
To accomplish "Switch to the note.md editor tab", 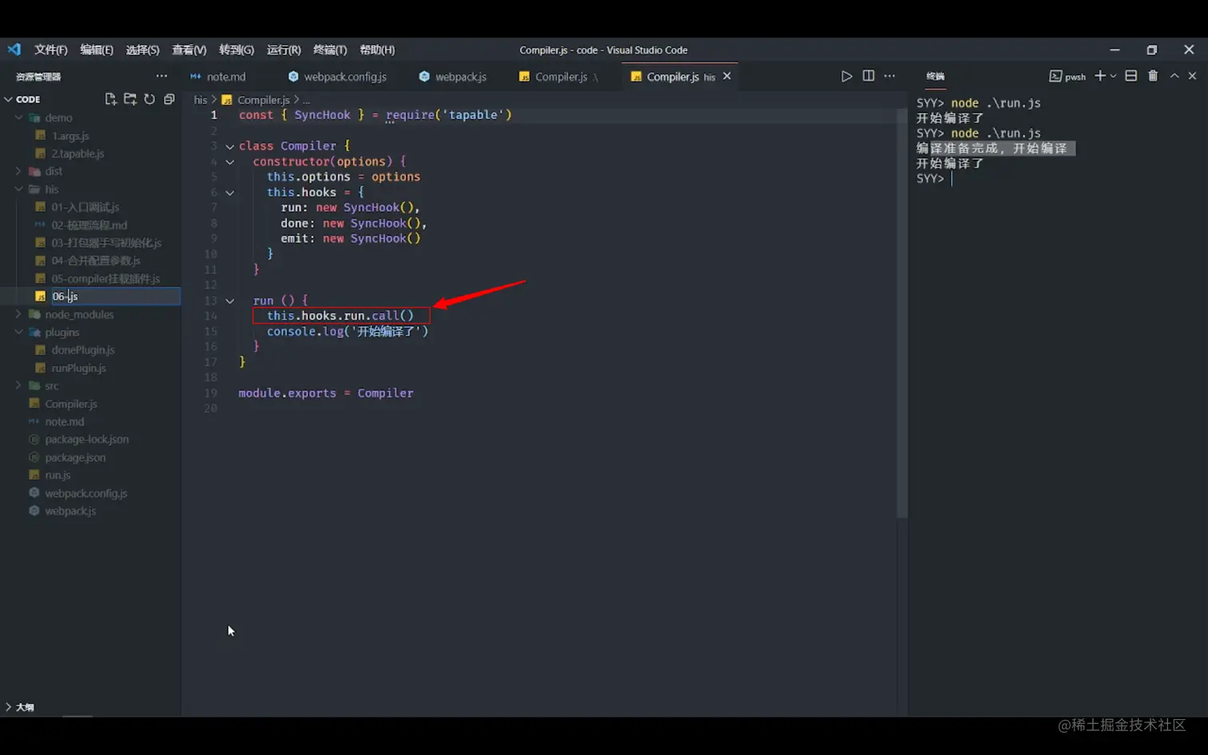I will pos(225,77).
